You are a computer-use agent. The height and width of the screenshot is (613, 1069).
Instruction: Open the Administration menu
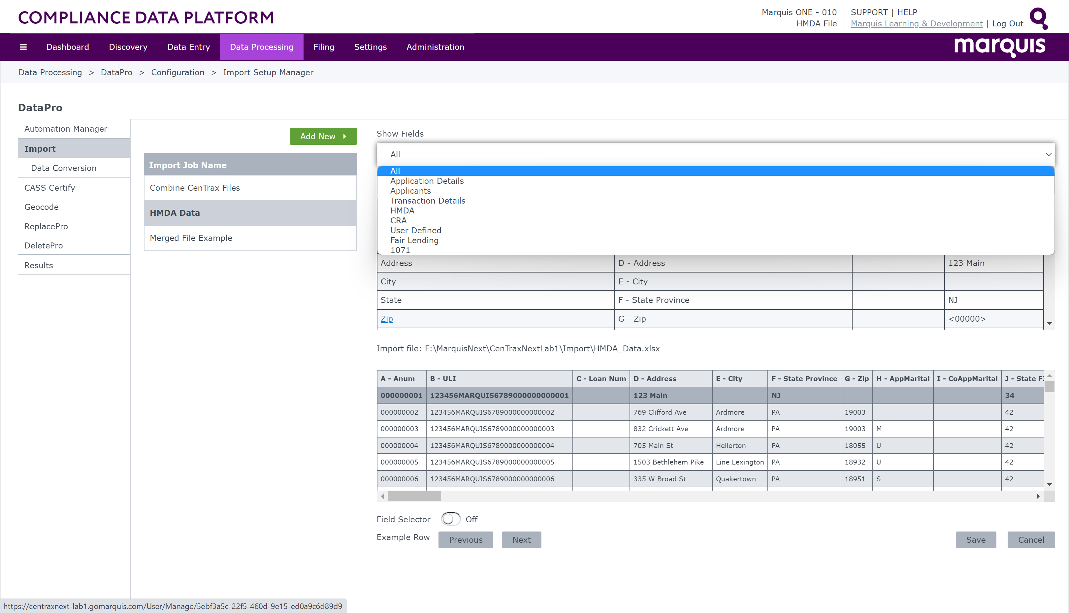pyautogui.click(x=435, y=47)
